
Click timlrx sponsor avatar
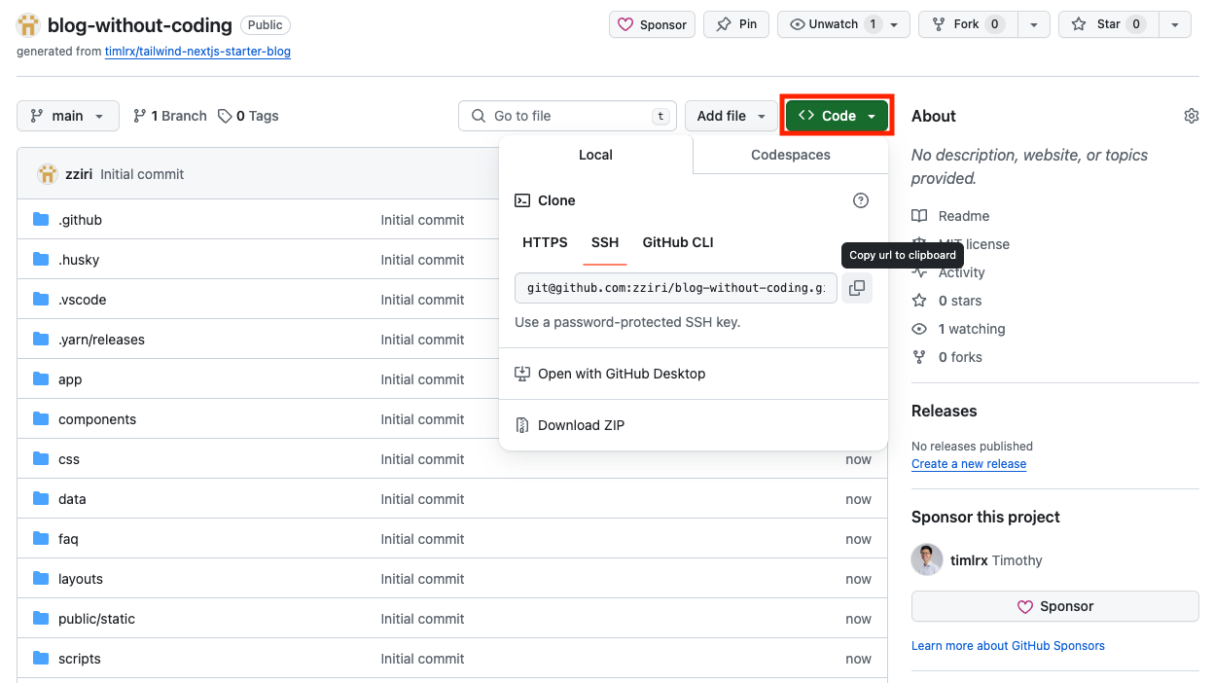tap(927, 560)
